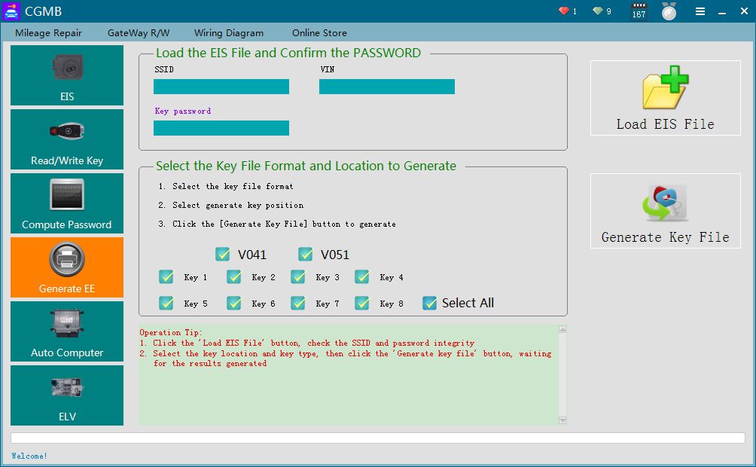This screenshot has height=467, width=756.
Task: Select the Read/Write Key function
Action: click(66, 139)
